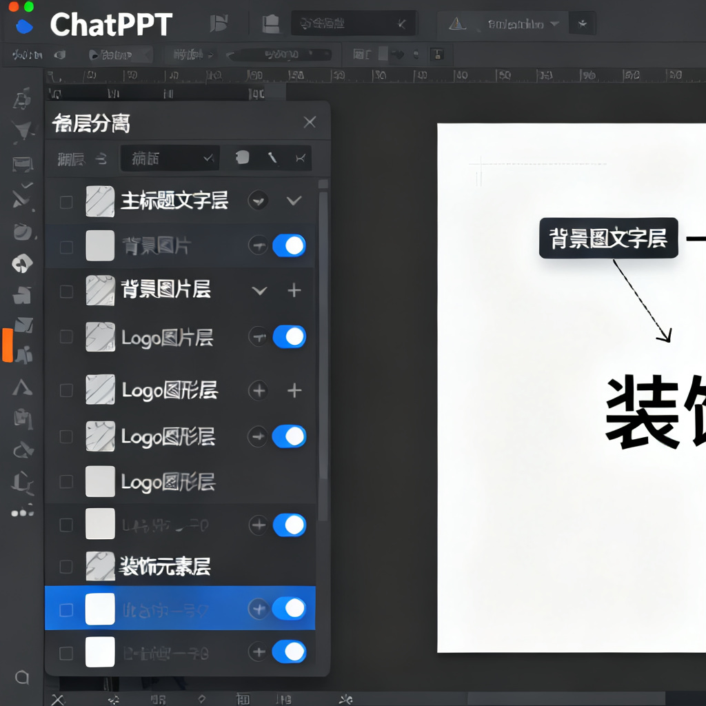
Task: Select the 背景图片层 thumbnail
Action: tap(100, 290)
